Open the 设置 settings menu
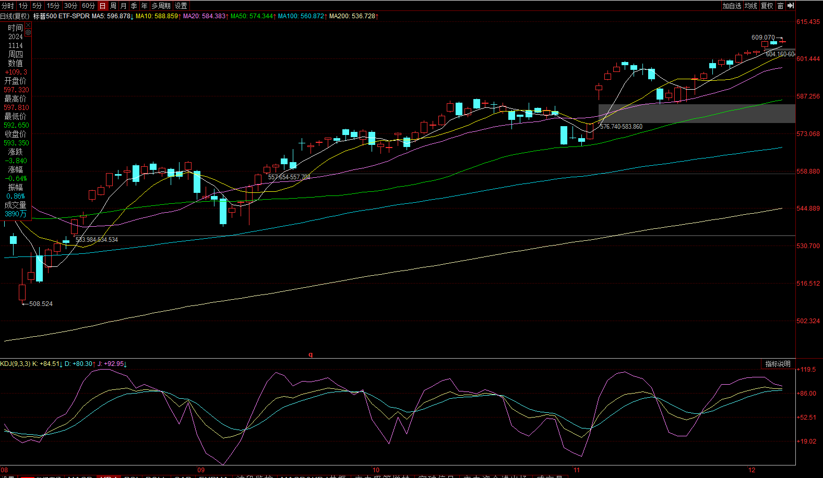The width and height of the screenshot is (823, 478). point(181,6)
